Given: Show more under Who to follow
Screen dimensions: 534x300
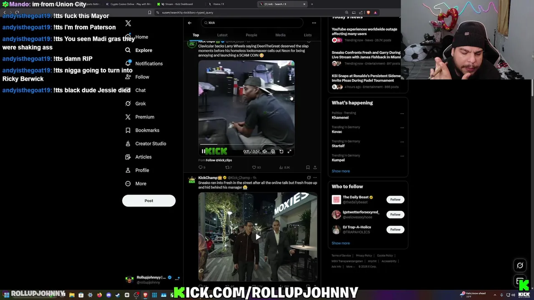Looking at the screenshot, I should (341, 243).
